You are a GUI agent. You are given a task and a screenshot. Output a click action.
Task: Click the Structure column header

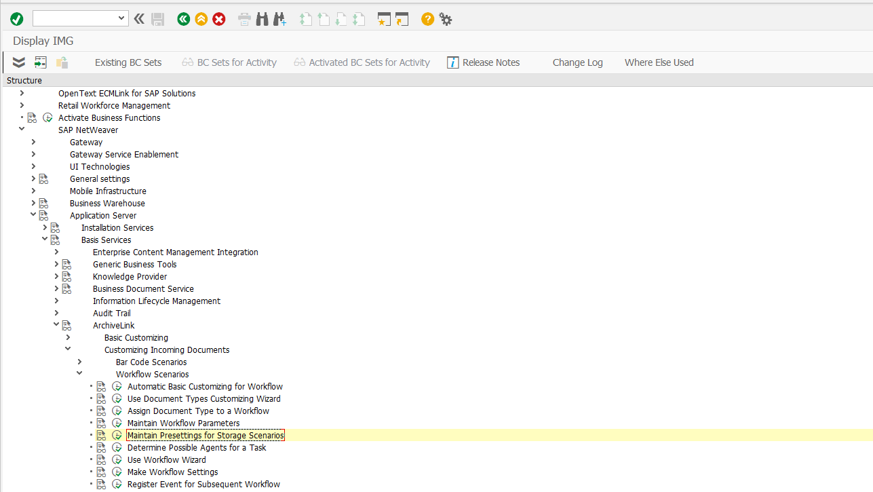[24, 81]
